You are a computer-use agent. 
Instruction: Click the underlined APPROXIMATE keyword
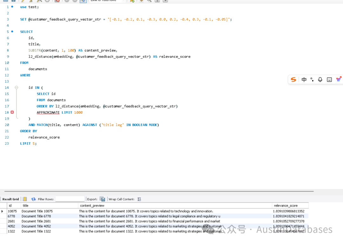tap(48, 112)
